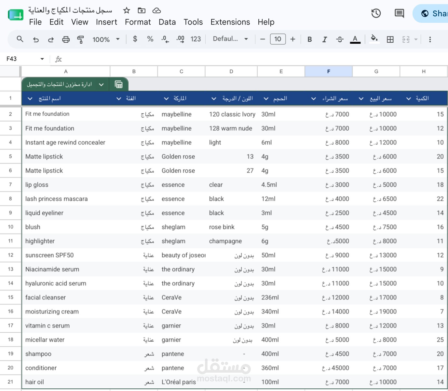Open the Default font dropdown
The width and height of the screenshot is (448, 391).
[x=231, y=39]
